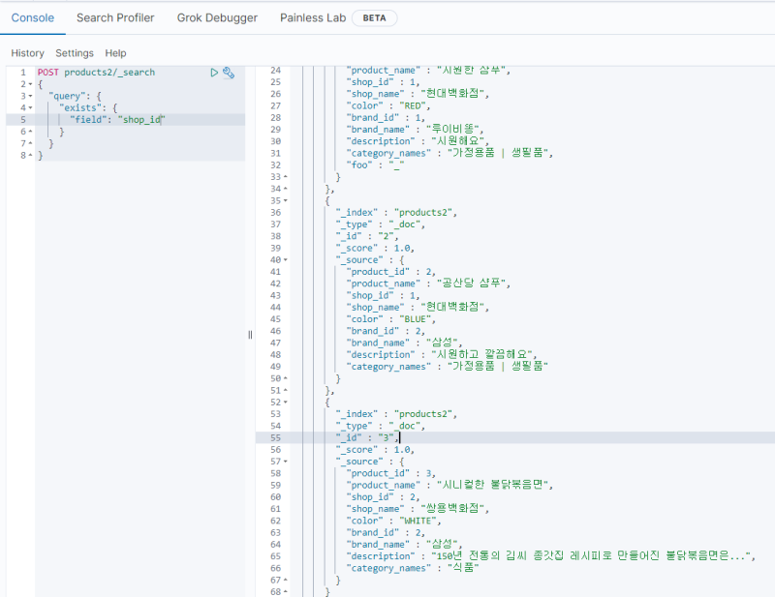The height and width of the screenshot is (597, 775).
Task: Grab the panel resize handle between editor and output
Action: [x=250, y=335]
